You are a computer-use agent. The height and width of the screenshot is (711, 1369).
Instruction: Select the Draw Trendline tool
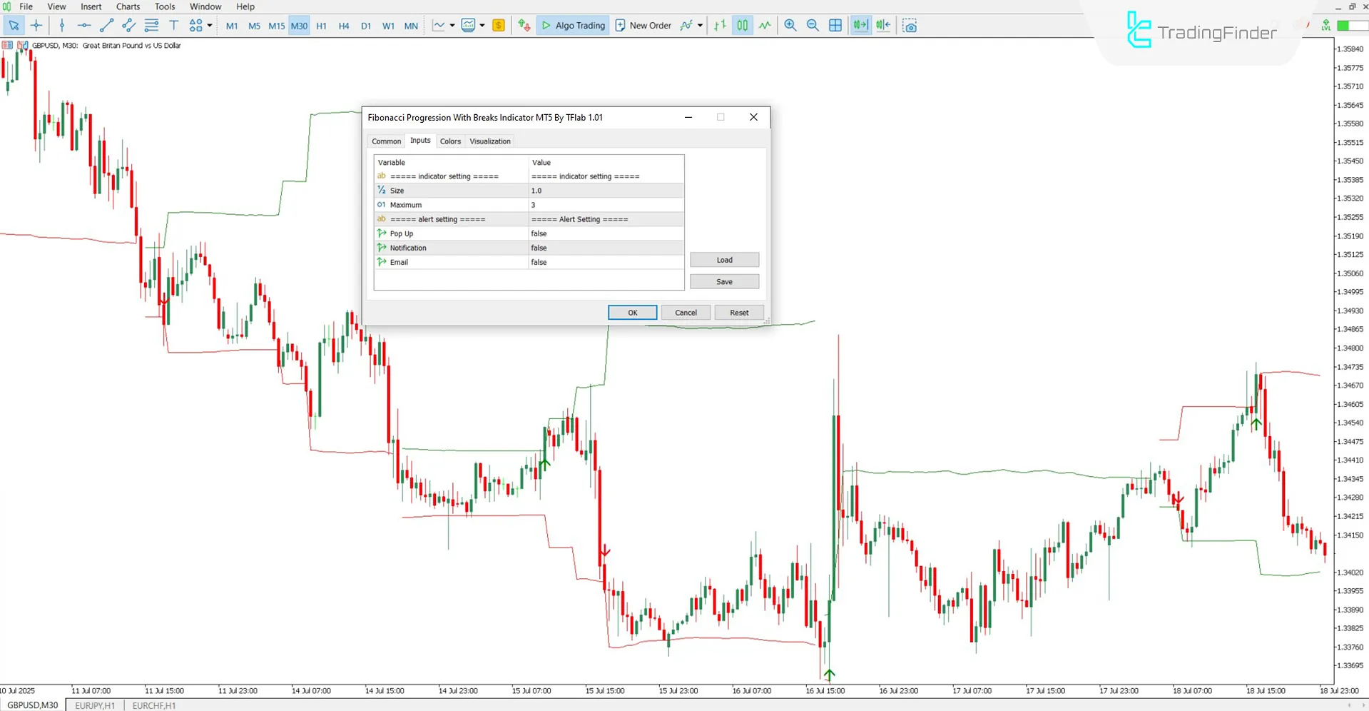(107, 25)
